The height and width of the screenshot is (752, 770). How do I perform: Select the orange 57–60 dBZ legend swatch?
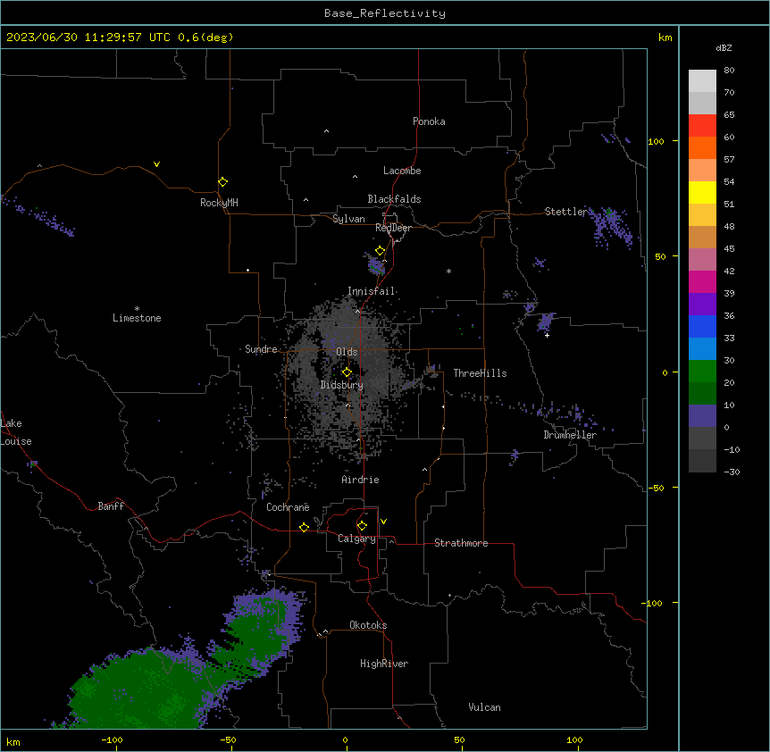pos(702,147)
